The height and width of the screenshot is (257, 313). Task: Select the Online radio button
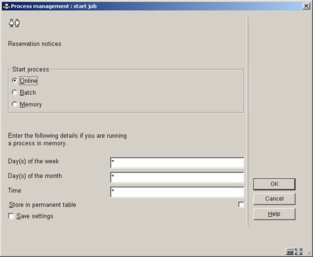pyautogui.click(x=14, y=80)
